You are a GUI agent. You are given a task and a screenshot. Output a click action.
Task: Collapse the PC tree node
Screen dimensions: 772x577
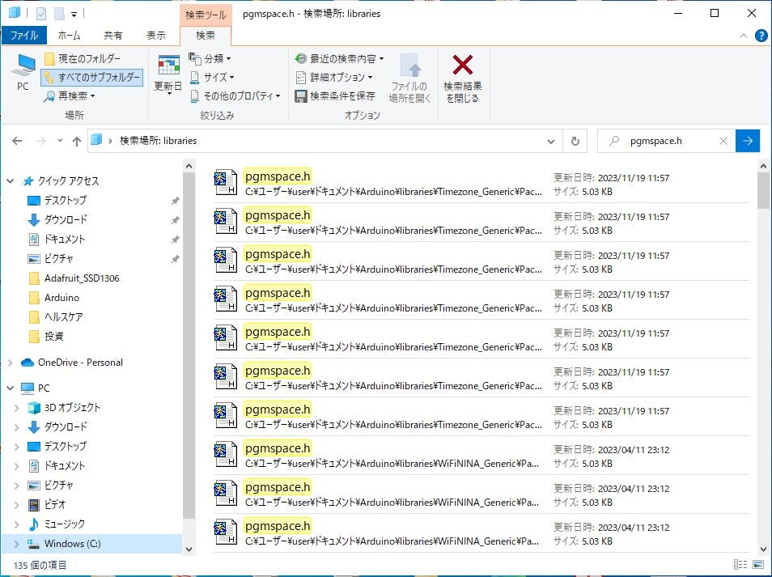pyautogui.click(x=10, y=388)
